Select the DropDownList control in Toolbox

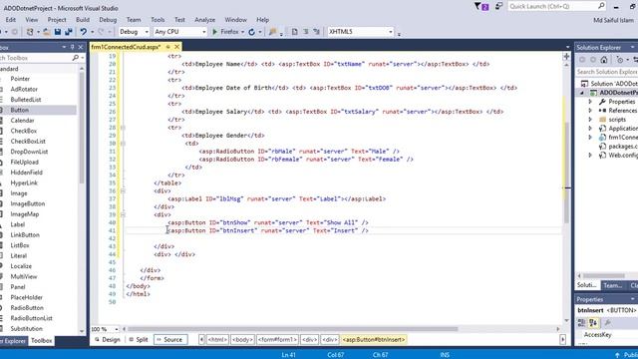click(x=29, y=152)
